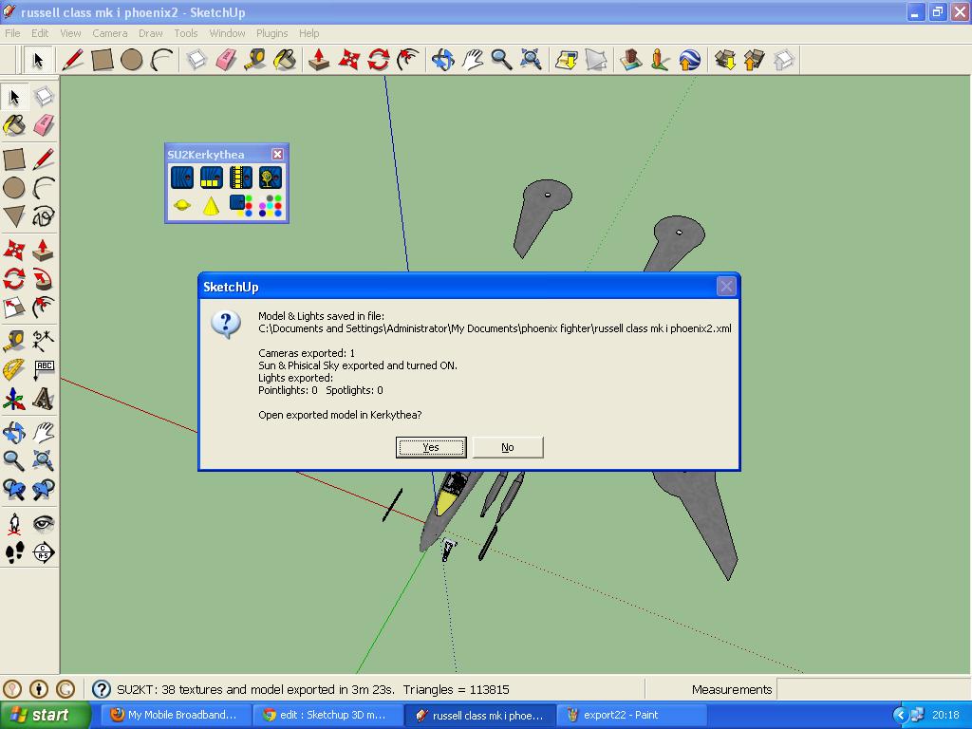Select the Axes tool in left toolbar
The width and height of the screenshot is (972, 729).
[13, 400]
